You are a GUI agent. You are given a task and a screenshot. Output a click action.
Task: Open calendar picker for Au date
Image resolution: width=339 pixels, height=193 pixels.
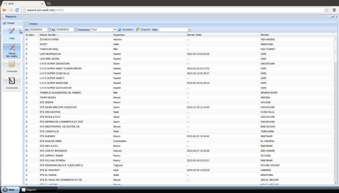point(76,30)
